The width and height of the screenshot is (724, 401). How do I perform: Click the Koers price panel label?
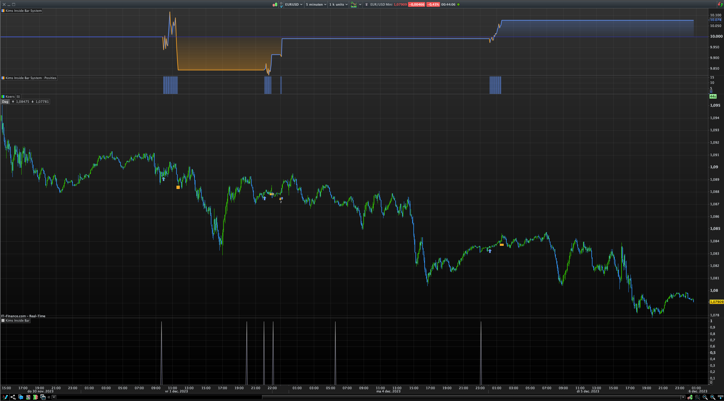pos(8,97)
